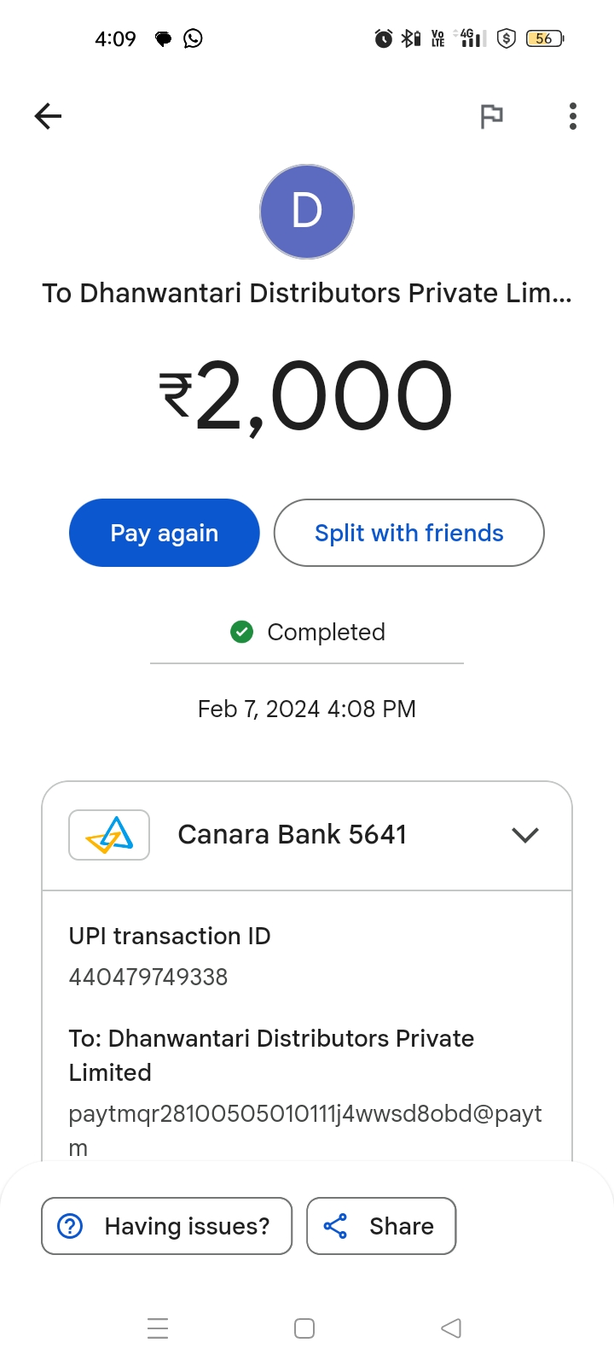Tap the Pay again button
Image resolution: width=614 pixels, height=1366 pixels.
pyautogui.click(x=164, y=533)
